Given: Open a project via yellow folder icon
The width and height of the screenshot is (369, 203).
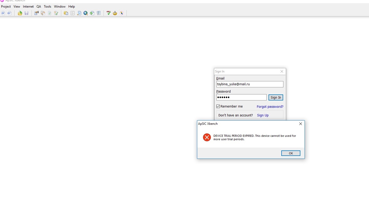Looking at the screenshot, I should point(20,13).
